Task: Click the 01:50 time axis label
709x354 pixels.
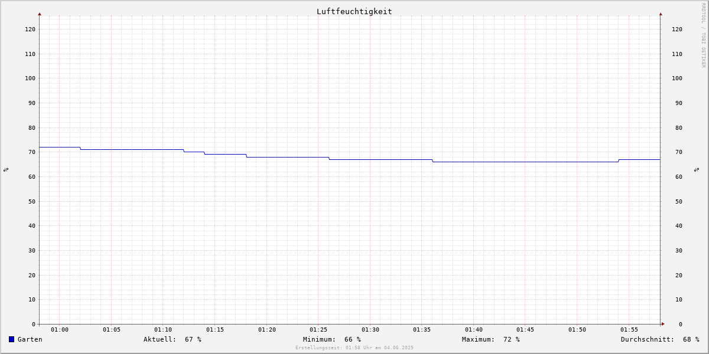Action: [577, 330]
